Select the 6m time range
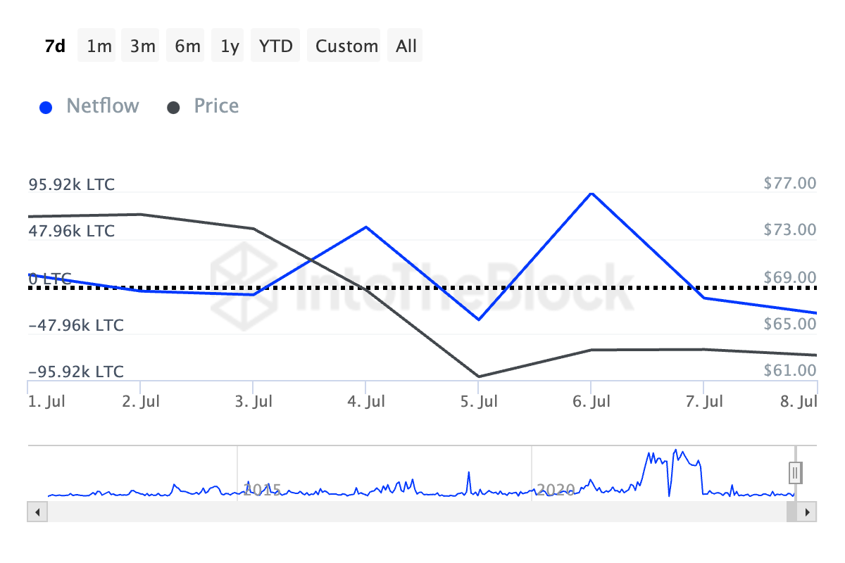Screen dimensions: 845x563 point(187,46)
